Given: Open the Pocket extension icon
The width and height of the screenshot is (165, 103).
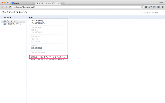Looking at the screenshot, I should 146,7.
